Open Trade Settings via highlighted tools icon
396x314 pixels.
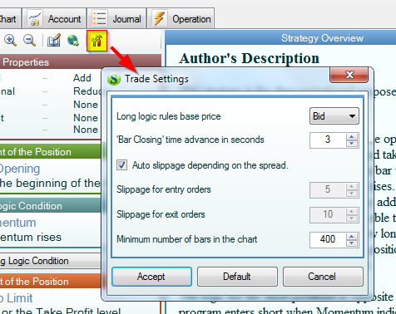pyautogui.click(x=97, y=41)
